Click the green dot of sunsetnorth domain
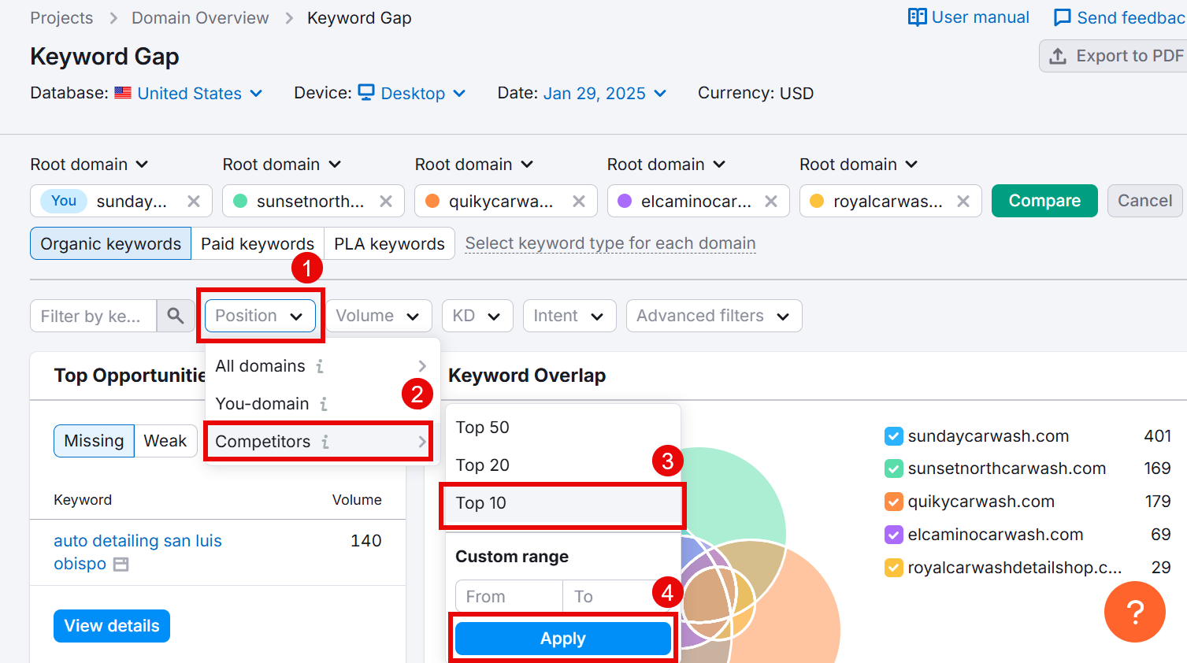The height and width of the screenshot is (663, 1187). click(241, 201)
